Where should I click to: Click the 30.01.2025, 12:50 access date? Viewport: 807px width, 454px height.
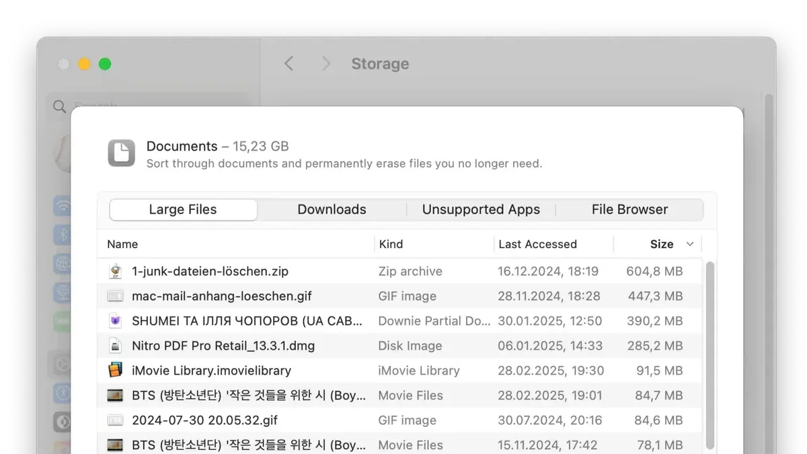(549, 321)
